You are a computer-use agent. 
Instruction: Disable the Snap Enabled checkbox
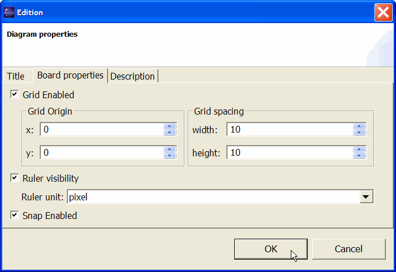[x=14, y=216]
